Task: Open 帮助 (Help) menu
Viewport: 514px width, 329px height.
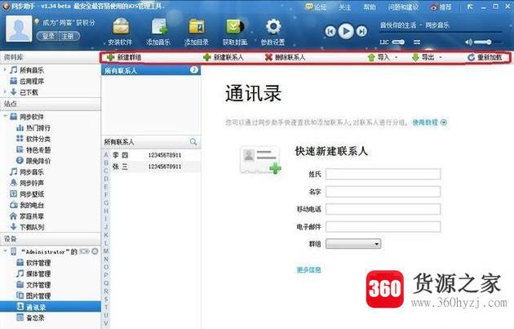Action: click(370, 7)
